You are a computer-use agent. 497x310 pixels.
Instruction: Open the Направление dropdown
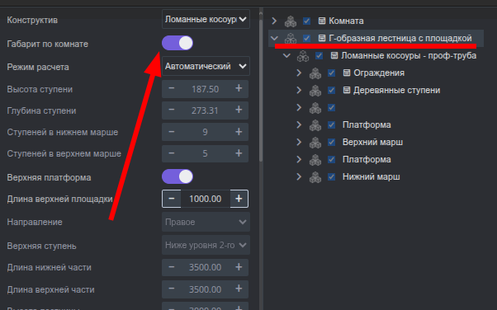(206, 222)
